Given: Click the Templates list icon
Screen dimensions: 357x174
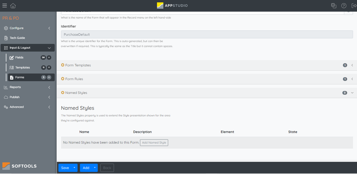Looking at the screenshot, I should click(11, 67).
